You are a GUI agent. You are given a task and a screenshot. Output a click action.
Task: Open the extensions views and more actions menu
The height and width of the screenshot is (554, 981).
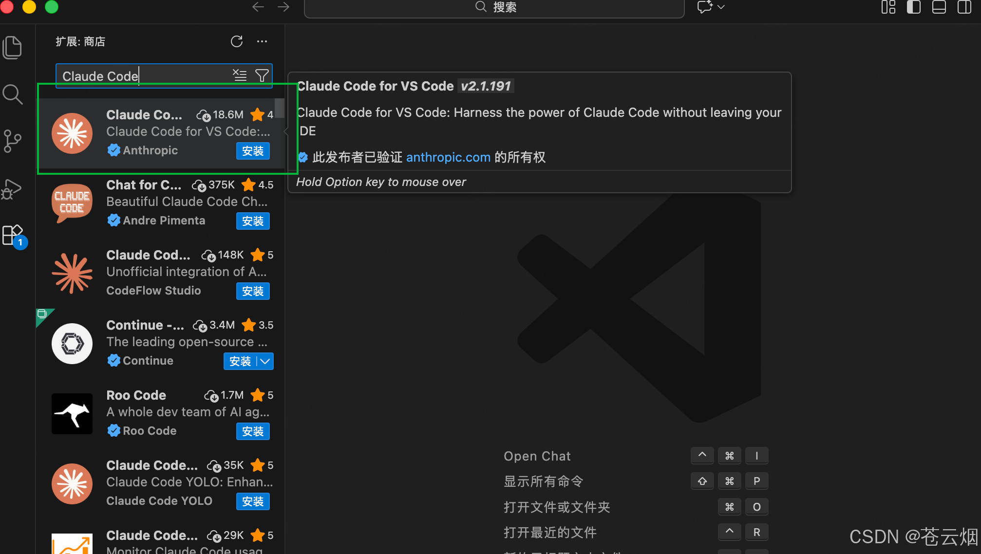pyautogui.click(x=262, y=41)
